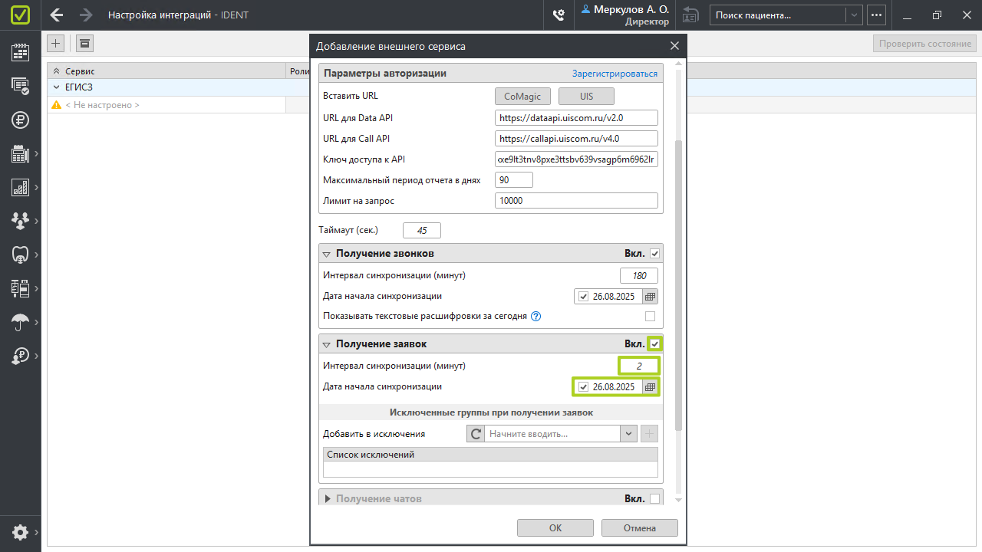The height and width of the screenshot is (552, 982).
Task: Collapse the ЕГИСЗ service row
Action: click(56, 87)
